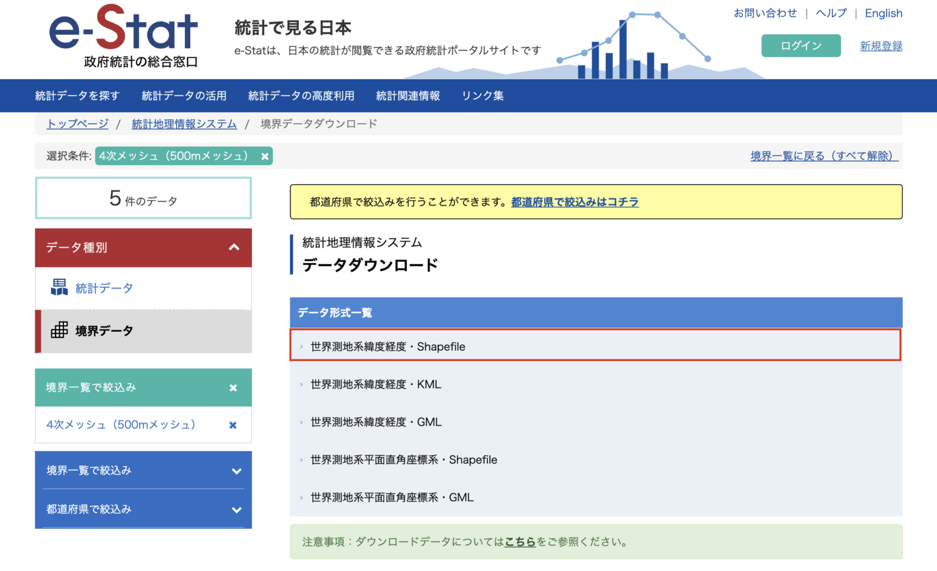Click the ログイン button
Image resolution: width=937 pixels, height=571 pixels.
800,45
